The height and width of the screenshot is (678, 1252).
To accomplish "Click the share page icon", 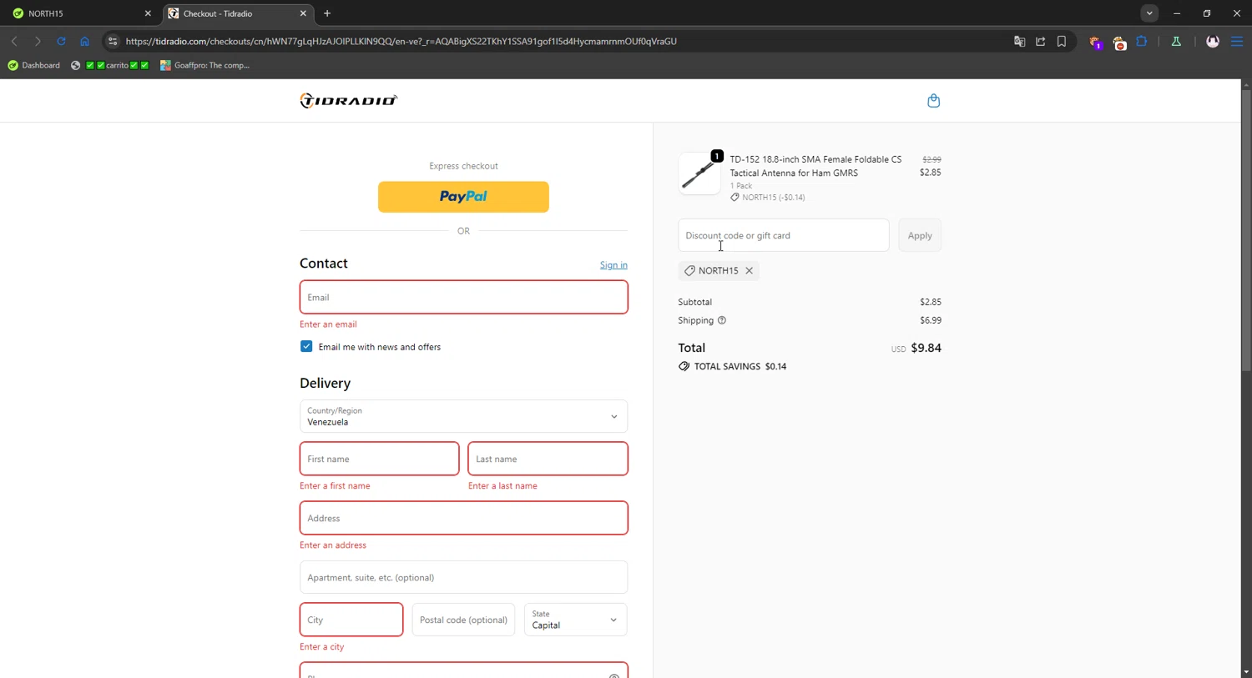I will click(1040, 41).
